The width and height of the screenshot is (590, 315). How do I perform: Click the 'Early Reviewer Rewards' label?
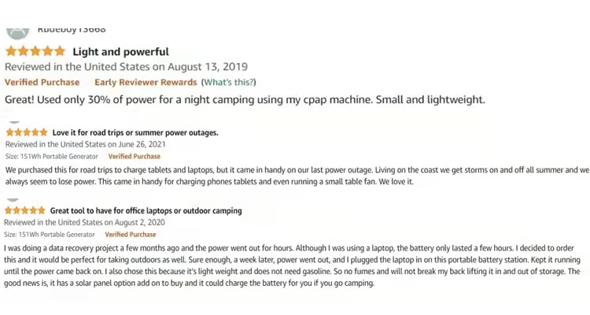pos(146,82)
